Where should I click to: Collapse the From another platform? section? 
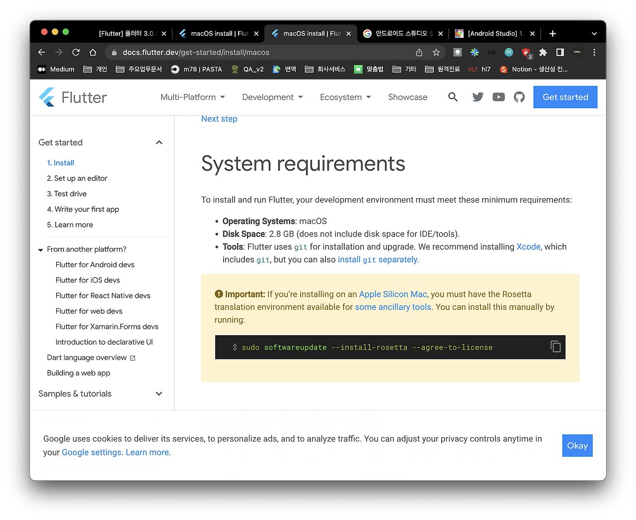pyautogui.click(x=41, y=250)
